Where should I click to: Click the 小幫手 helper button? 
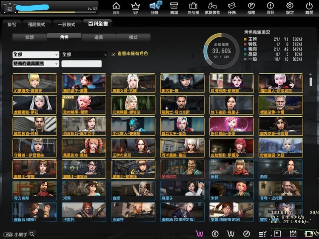pos(15,234)
